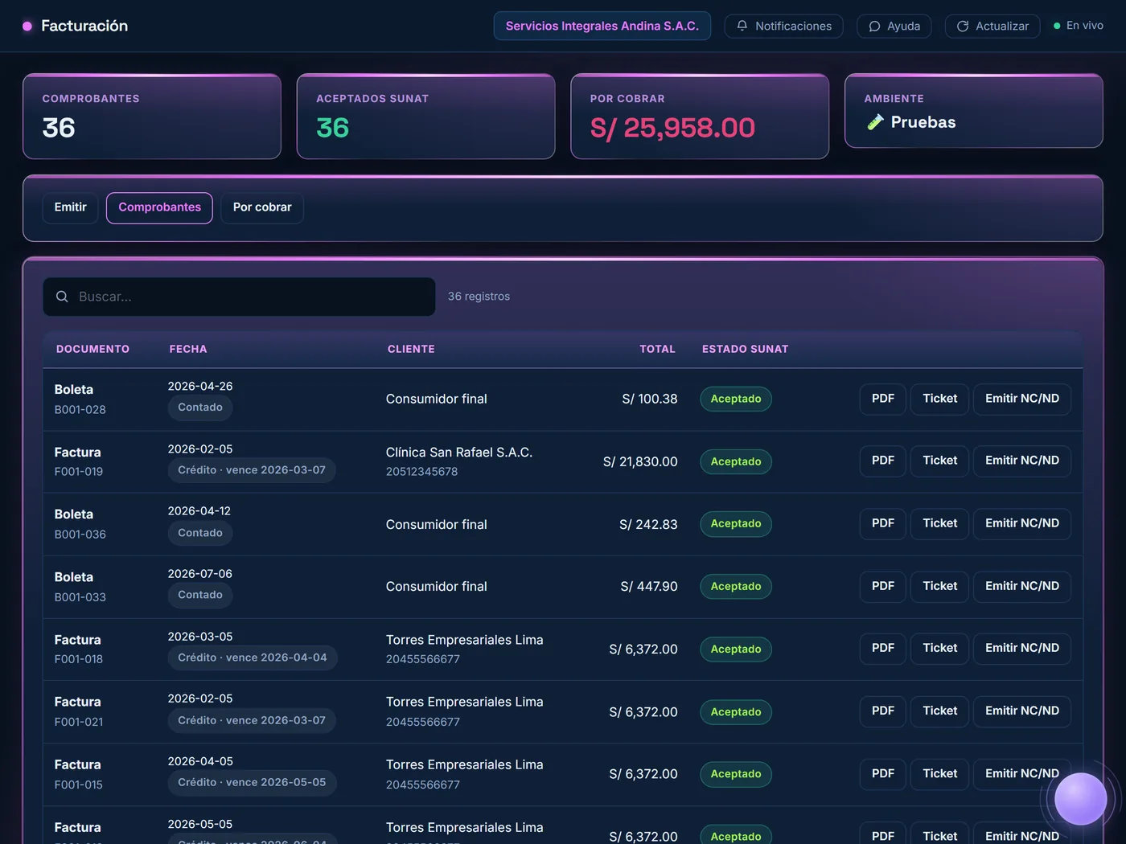Click client Clínica San Rafael S.A.C.

click(x=459, y=453)
